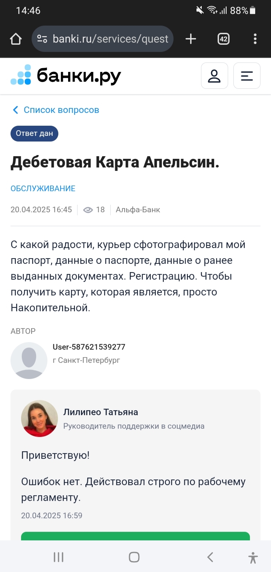Tap the green button below the answer

pos(135,536)
